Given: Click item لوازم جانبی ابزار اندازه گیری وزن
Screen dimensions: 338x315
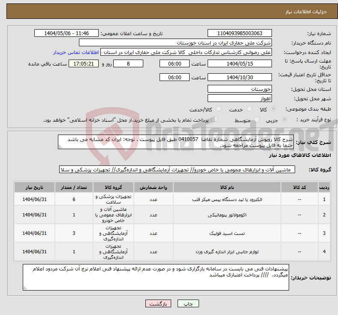Looking at the screenshot, I should pos(227,252).
